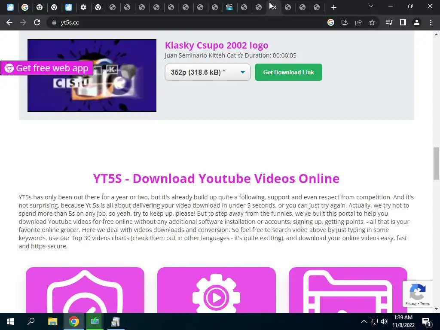This screenshot has height=330, width=440.
Task: Bookmark this tab with the star icon
Action: [372, 22]
